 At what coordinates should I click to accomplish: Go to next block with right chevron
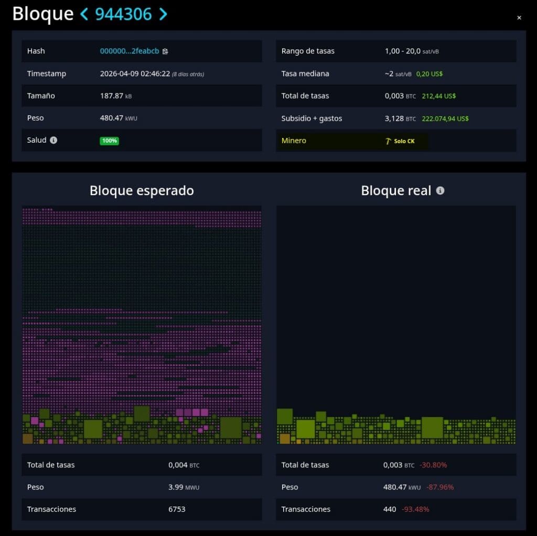pos(163,14)
